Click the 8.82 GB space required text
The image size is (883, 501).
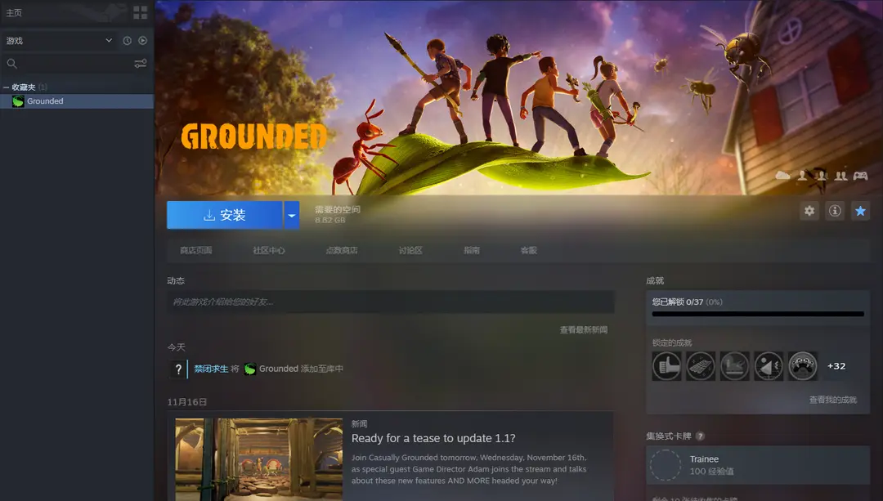click(x=330, y=220)
